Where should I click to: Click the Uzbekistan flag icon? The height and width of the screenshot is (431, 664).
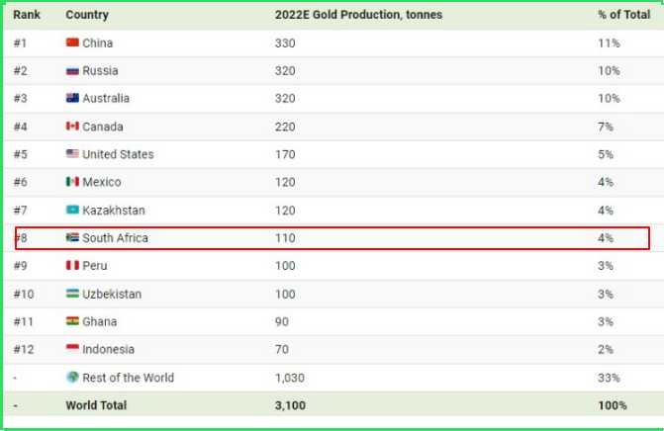coord(72,294)
